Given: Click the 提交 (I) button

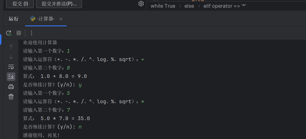Looking at the screenshot, I should tap(20, 4).
